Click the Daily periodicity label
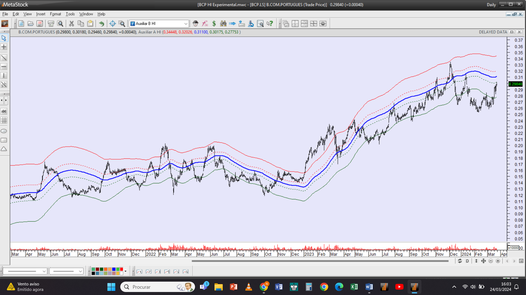 (x=491, y=5)
